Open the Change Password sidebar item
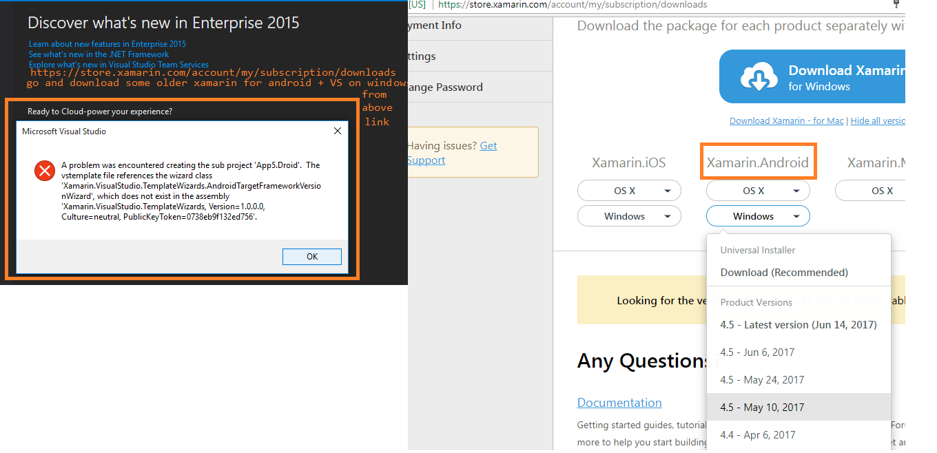This screenshot has width=937, height=453. (479, 87)
